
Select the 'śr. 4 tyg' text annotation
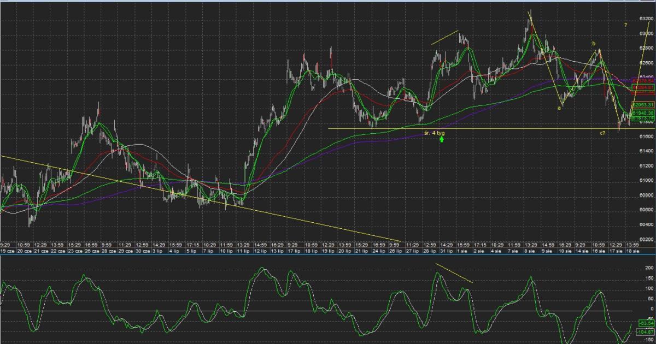[435, 133]
